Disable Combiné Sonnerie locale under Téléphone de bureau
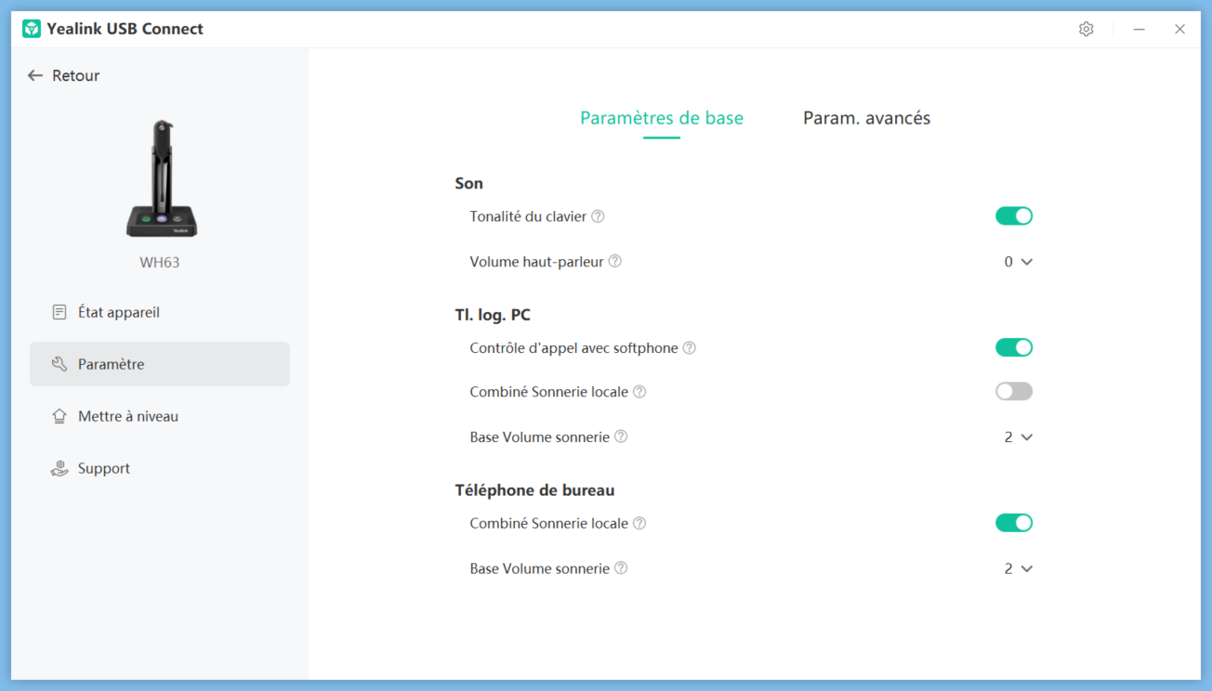Screen dimensions: 1212x691 1014,523
